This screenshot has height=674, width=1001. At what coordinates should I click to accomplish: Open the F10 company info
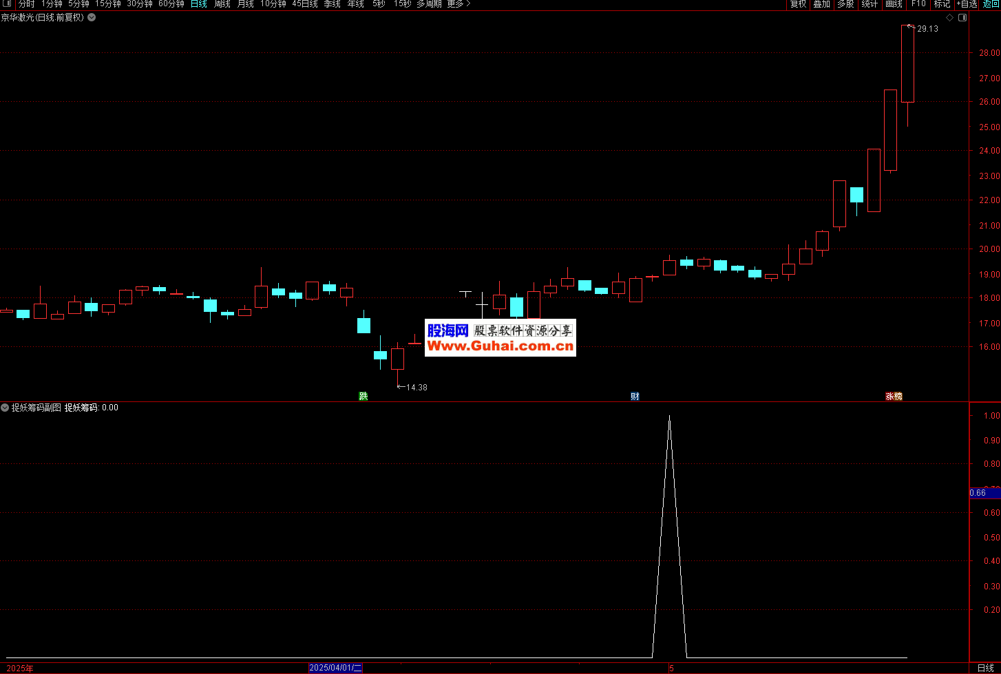coord(918,4)
